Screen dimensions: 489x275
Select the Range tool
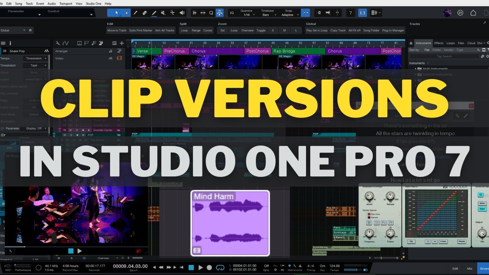click(126, 13)
